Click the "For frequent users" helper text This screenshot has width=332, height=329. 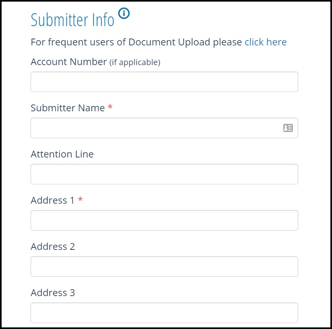point(136,42)
